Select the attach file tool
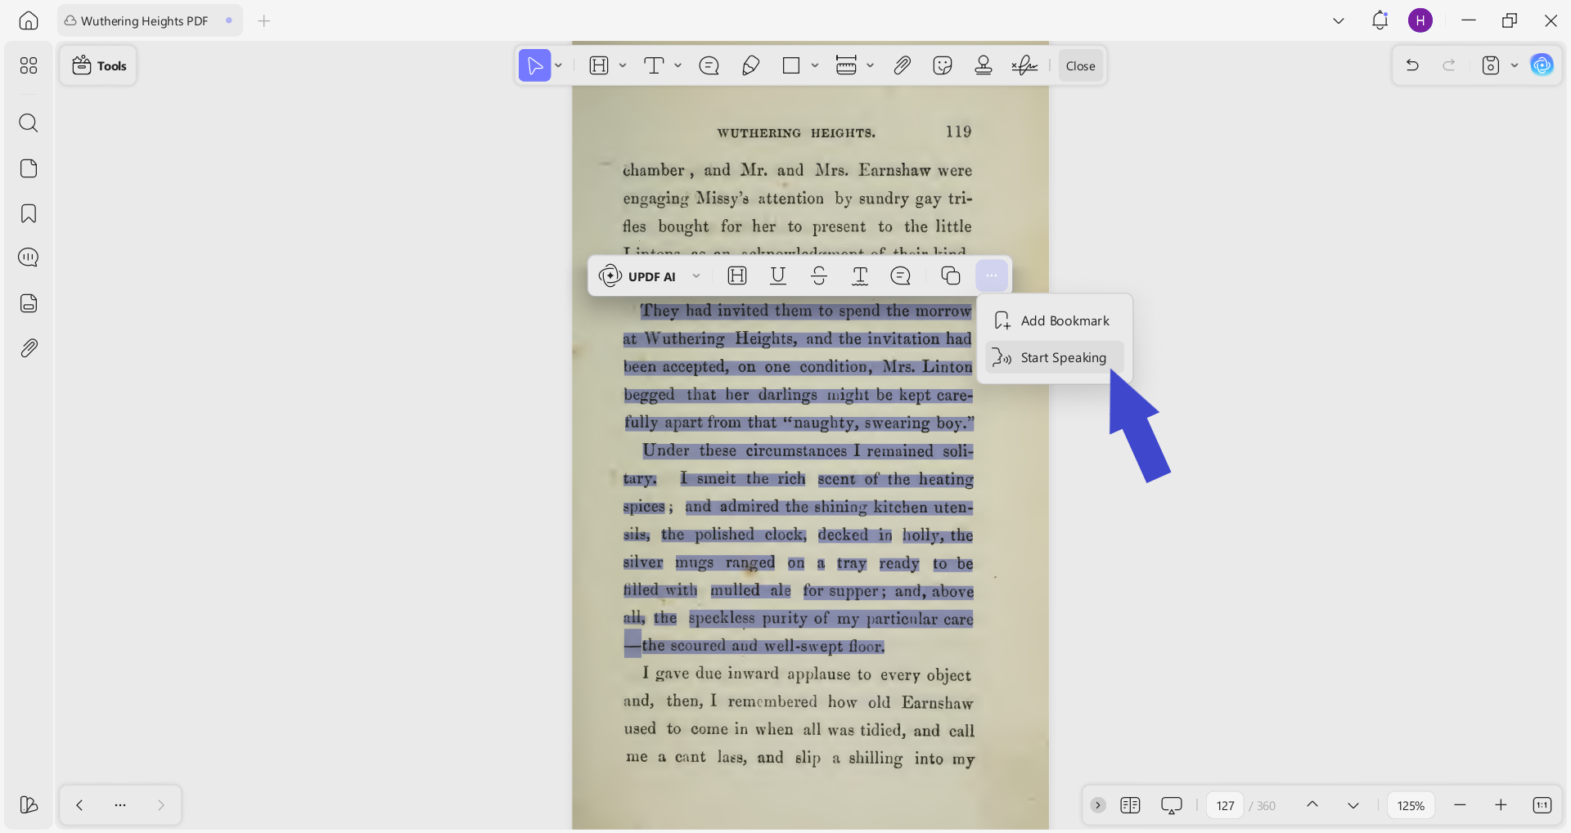This screenshot has width=1571, height=833. click(x=902, y=66)
